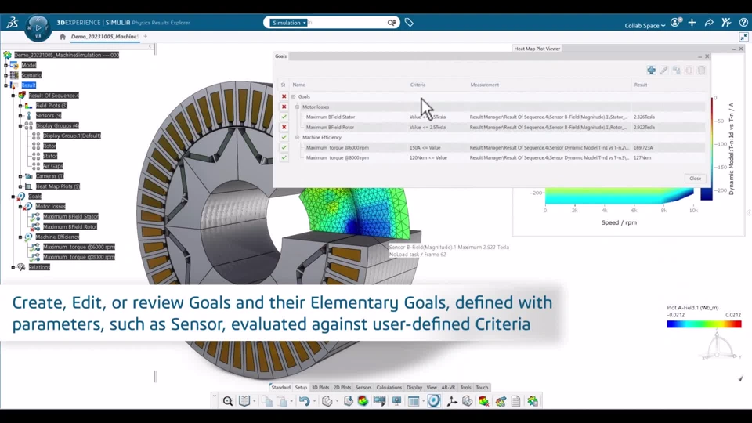Viewport: 752px width, 423px height.
Task: Select Stator display group in tree
Action: (50, 156)
